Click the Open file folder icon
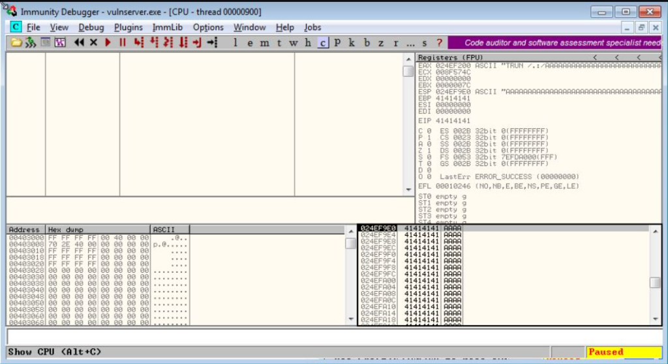This screenshot has height=364, width=668. point(17,42)
